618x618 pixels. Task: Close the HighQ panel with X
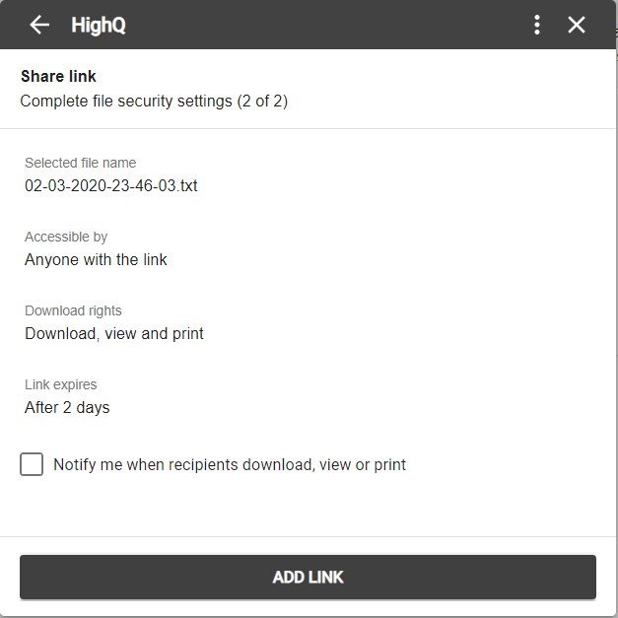(x=577, y=25)
